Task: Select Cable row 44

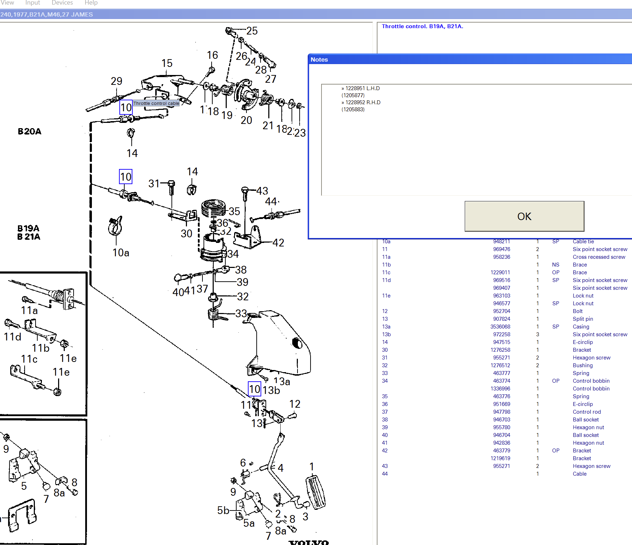Action: click(505, 474)
